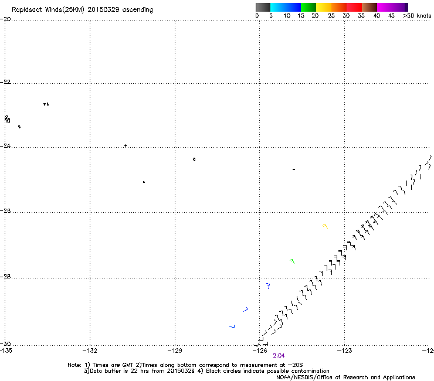Click the green wind barb
The image size is (434, 381).
[x=292, y=261]
